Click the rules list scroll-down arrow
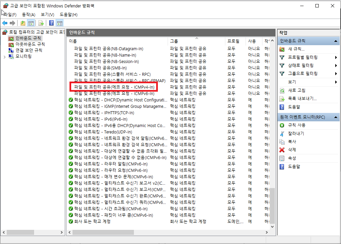Screen dimensions: 341x244 (273, 227)
